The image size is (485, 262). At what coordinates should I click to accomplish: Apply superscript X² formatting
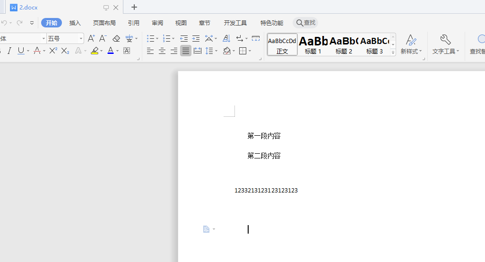[53, 51]
